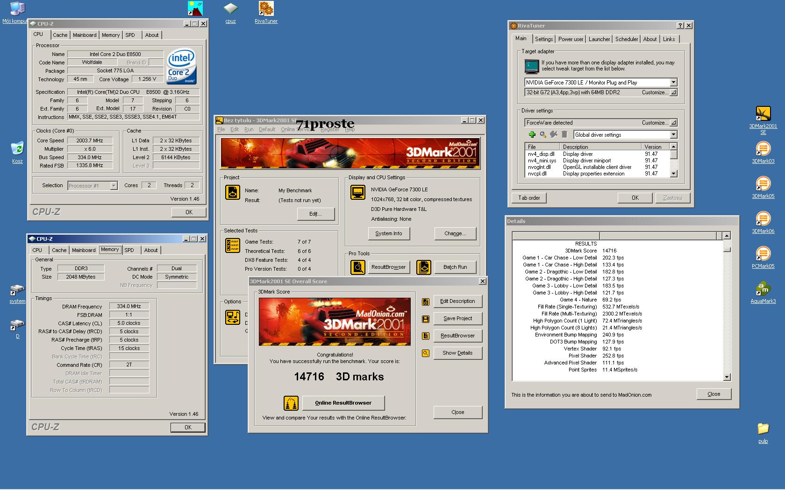This screenshot has height=490, width=785.
Task: Select nv4_disp.dll row in driver list
Action: tap(597, 154)
